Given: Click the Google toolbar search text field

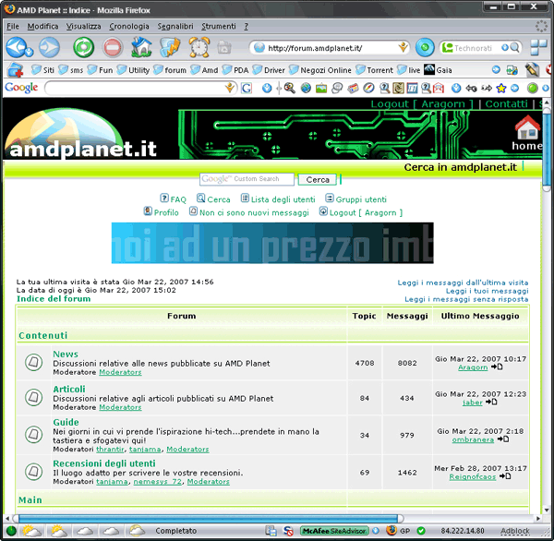Looking at the screenshot, I should click(x=136, y=88).
